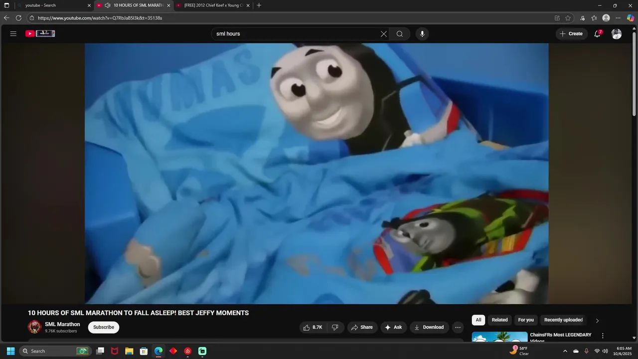The width and height of the screenshot is (638, 359).
Task: Start voice search with the microphone
Action: pyautogui.click(x=422, y=34)
